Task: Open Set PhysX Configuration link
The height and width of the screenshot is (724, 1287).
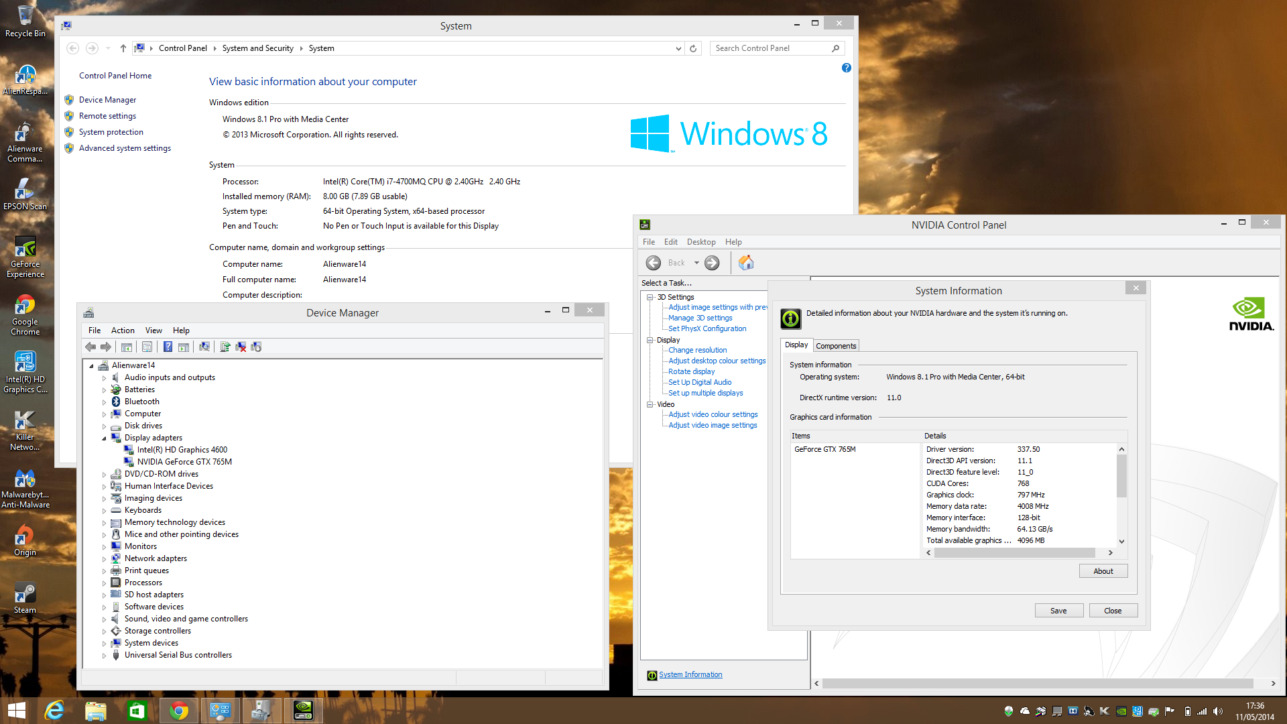Action: pos(707,328)
